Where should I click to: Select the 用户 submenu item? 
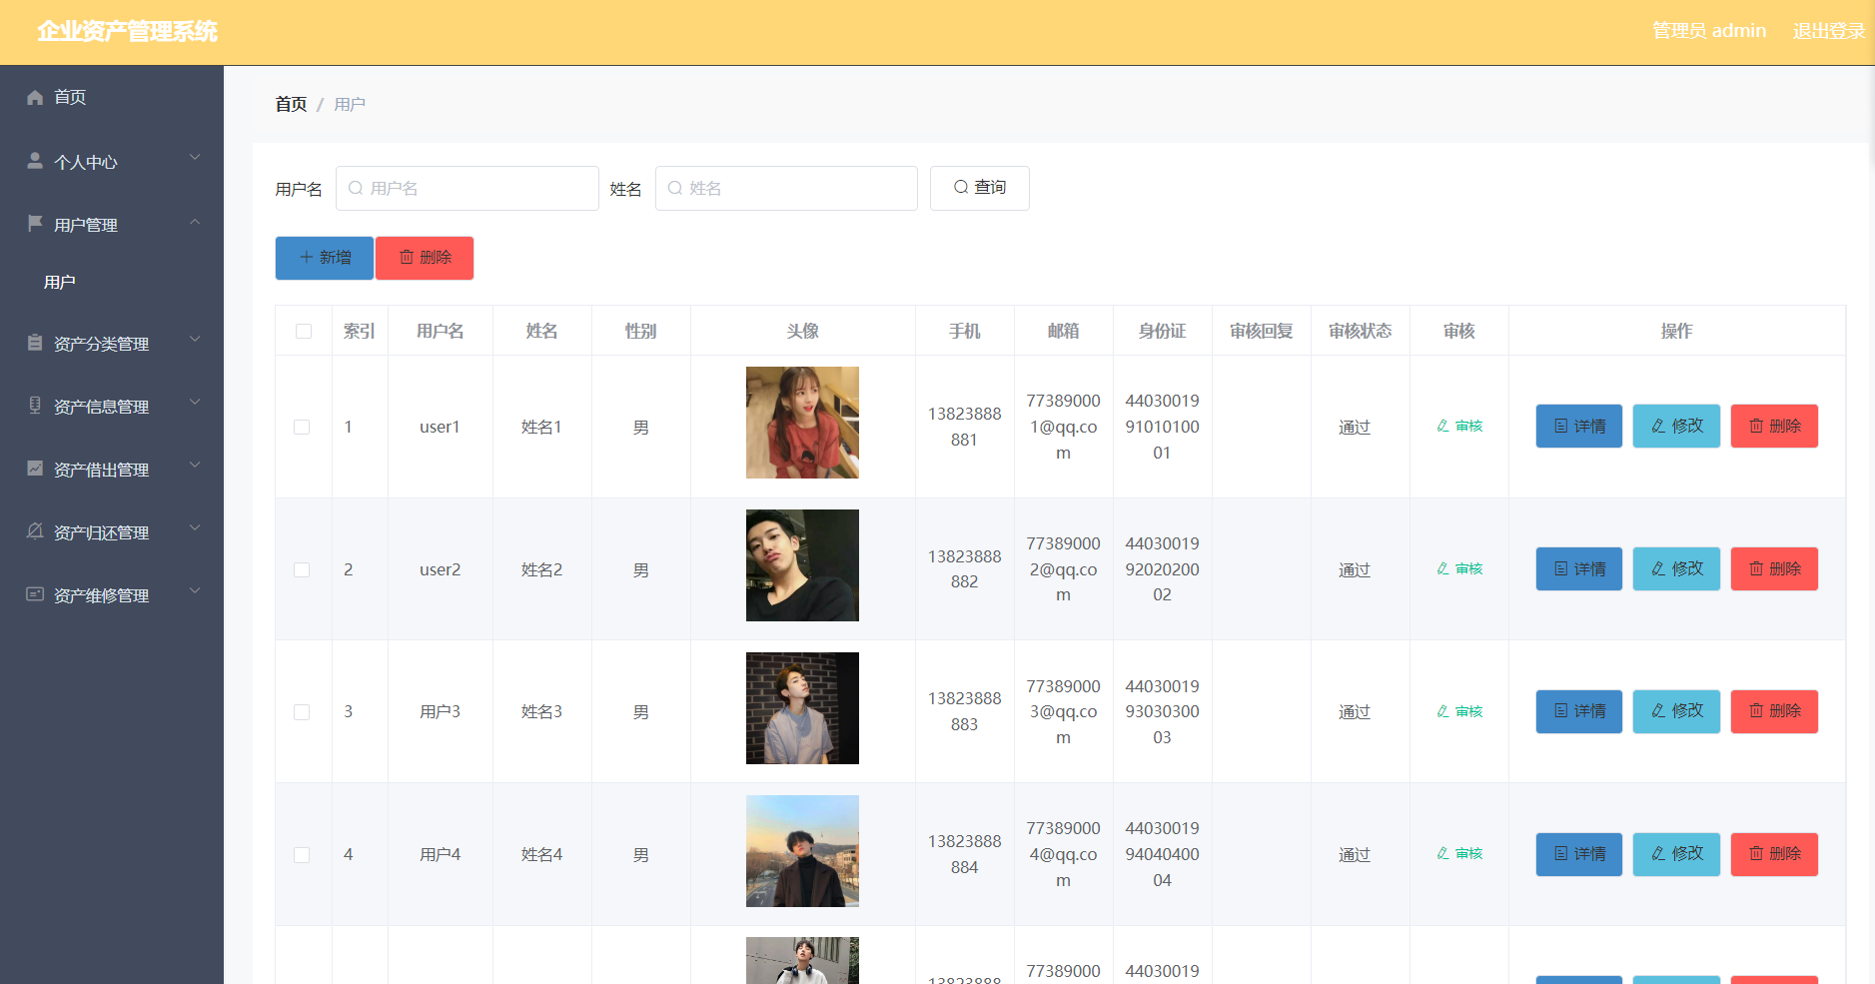pyautogui.click(x=112, y=282)
